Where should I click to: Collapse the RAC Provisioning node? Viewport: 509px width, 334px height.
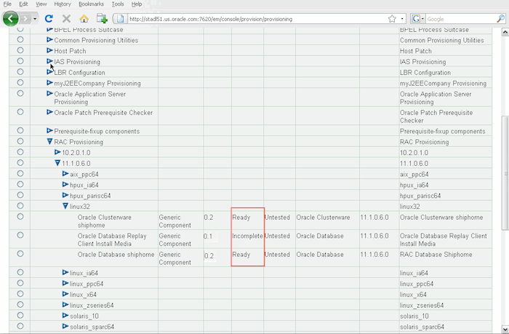49,142
